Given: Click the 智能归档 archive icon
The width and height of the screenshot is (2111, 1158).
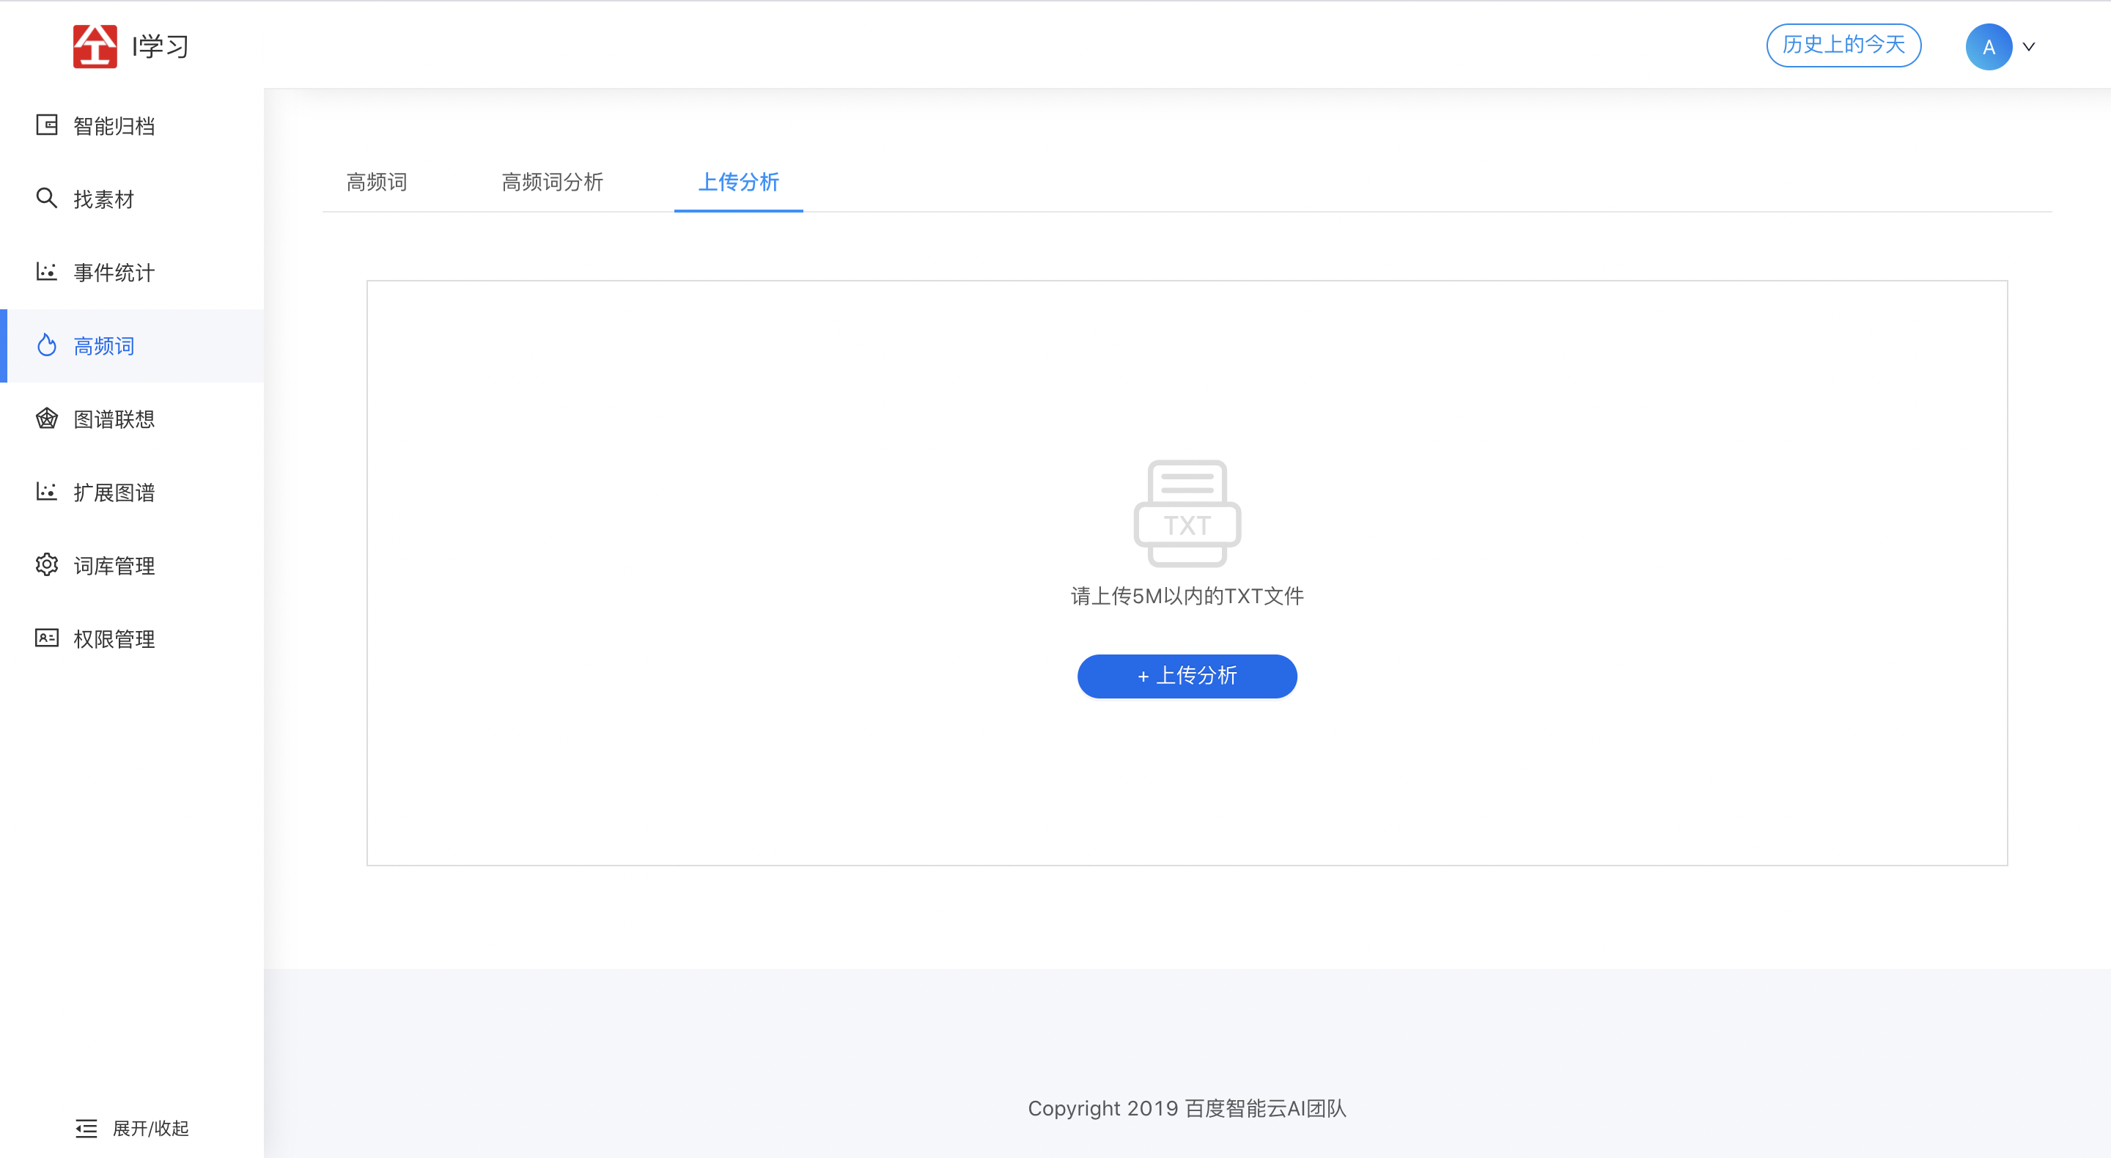Looking at the screenshot, I should point(47,125).
